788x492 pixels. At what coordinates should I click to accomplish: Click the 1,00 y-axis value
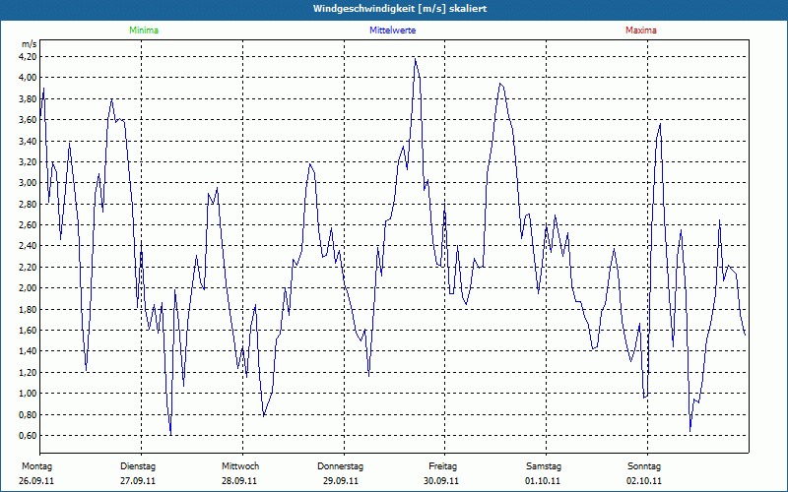click(x=29, y=393)
